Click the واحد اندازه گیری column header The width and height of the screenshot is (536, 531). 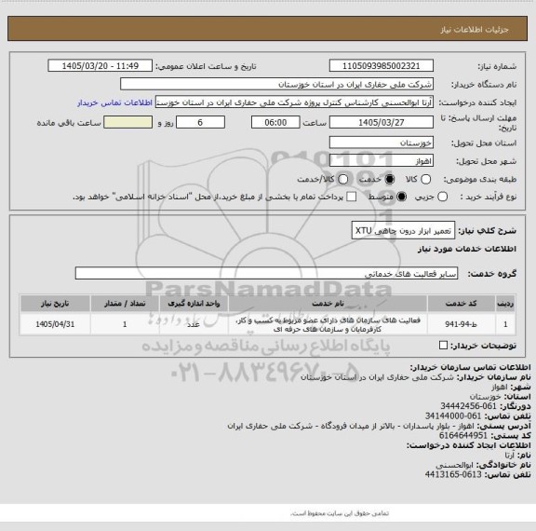click(194, 303)
